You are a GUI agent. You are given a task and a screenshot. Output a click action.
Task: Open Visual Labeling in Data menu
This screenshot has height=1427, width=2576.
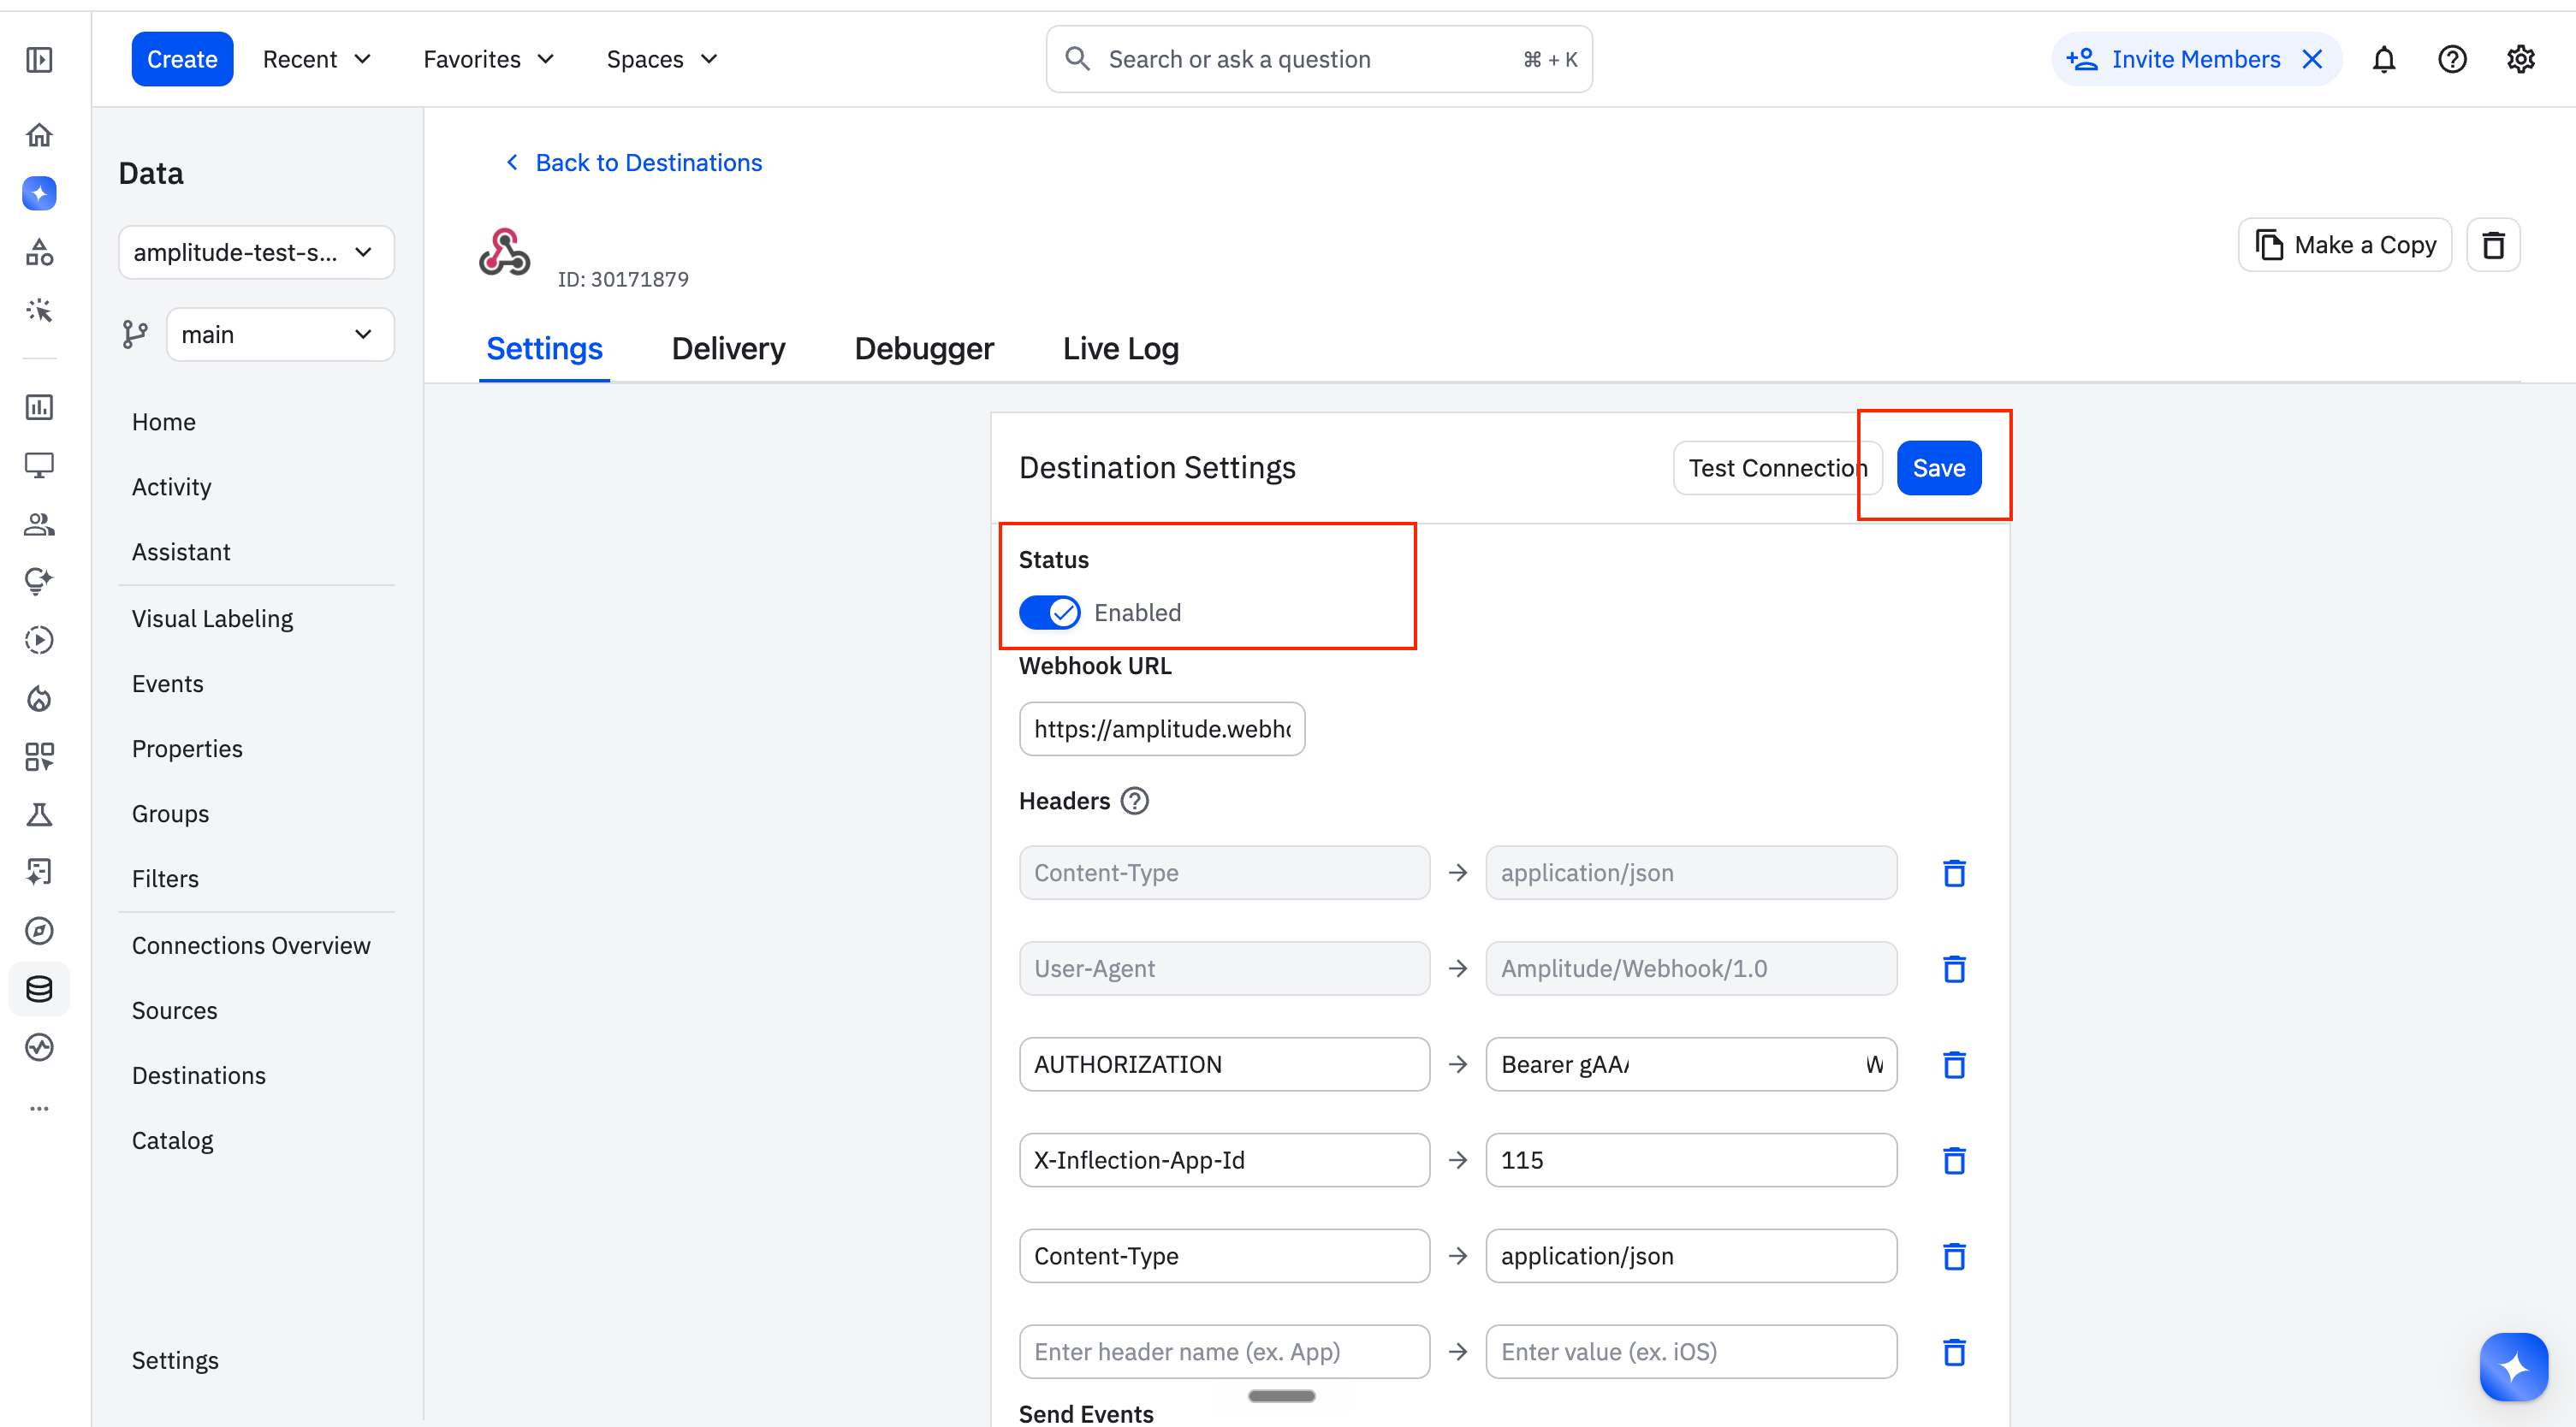[212, 619]
